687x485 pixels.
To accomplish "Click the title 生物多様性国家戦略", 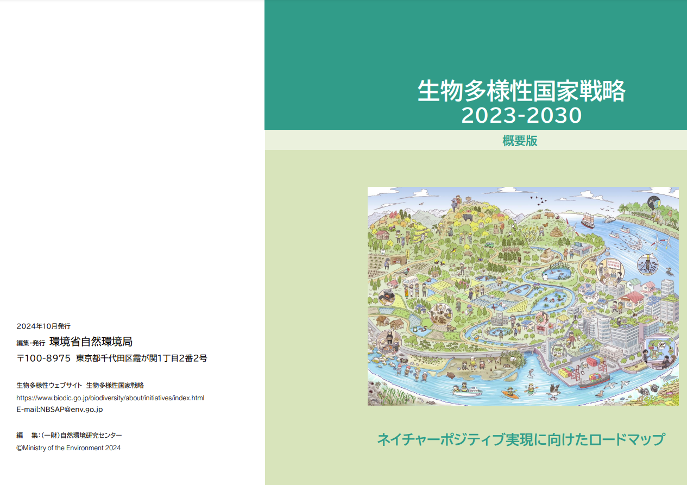I will [521, 91].
